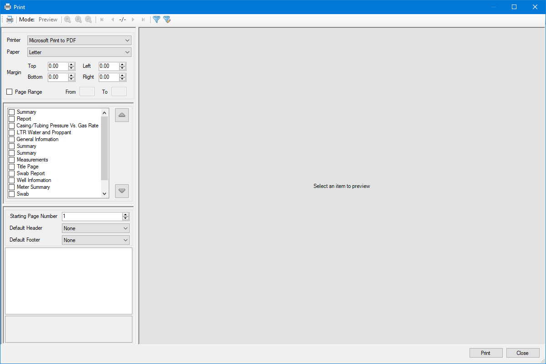Click the Left margin value field

[109, 66]
